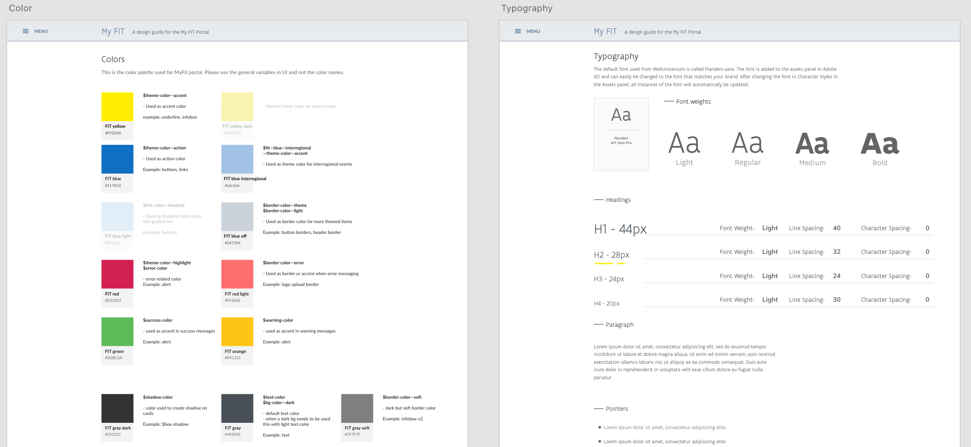
Task: Select the #333333 hex code
Action: click(113, 435)
